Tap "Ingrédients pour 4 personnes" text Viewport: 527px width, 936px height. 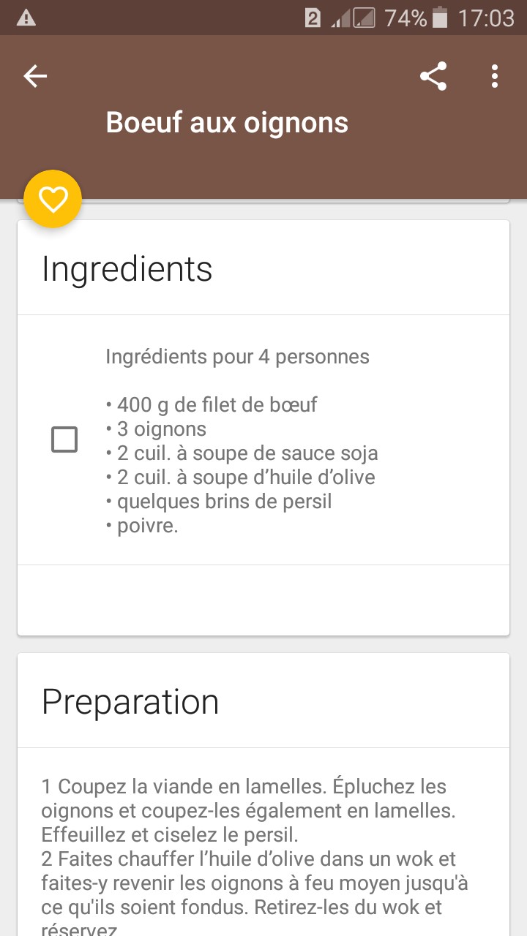coord(237,357)
